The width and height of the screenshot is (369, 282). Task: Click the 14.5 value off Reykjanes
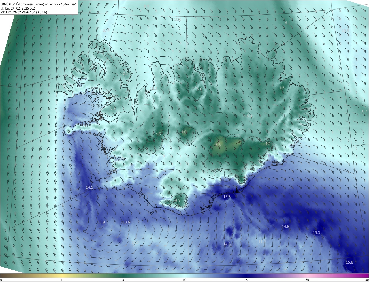click(x=89, y=187)
